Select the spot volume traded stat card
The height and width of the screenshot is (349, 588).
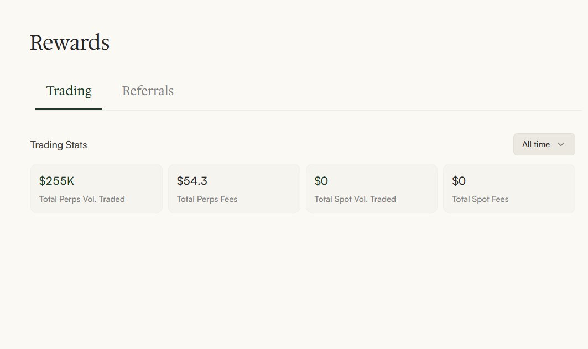point(372,189)
